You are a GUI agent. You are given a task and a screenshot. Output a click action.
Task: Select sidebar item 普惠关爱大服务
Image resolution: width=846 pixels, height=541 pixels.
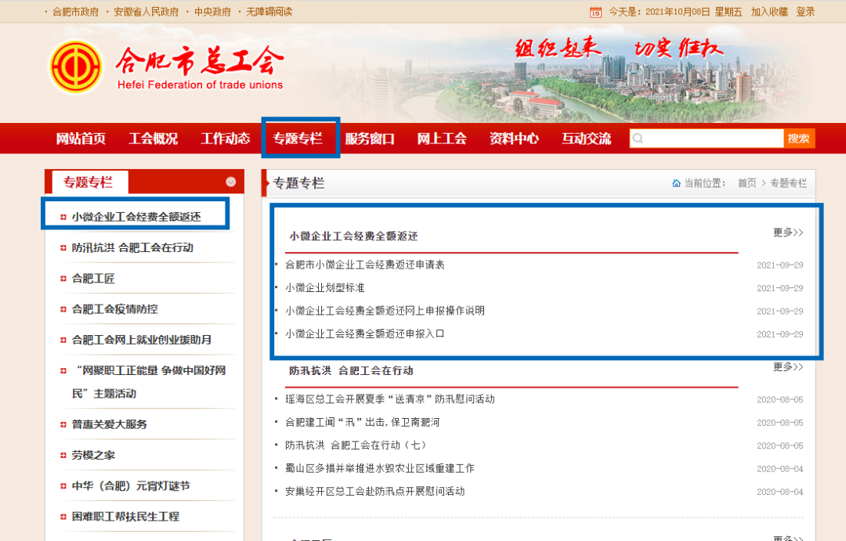point(110,424)
